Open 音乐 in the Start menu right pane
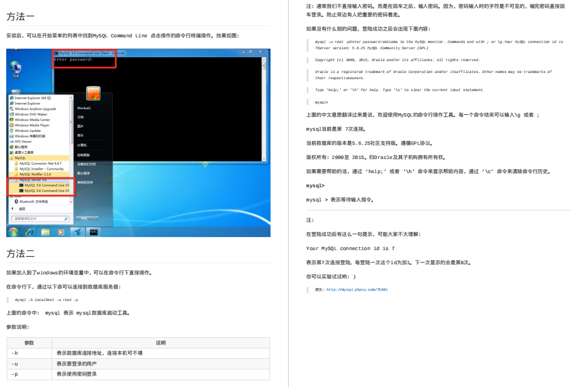The width and height of the screenshot is (579, 387). 80,136
